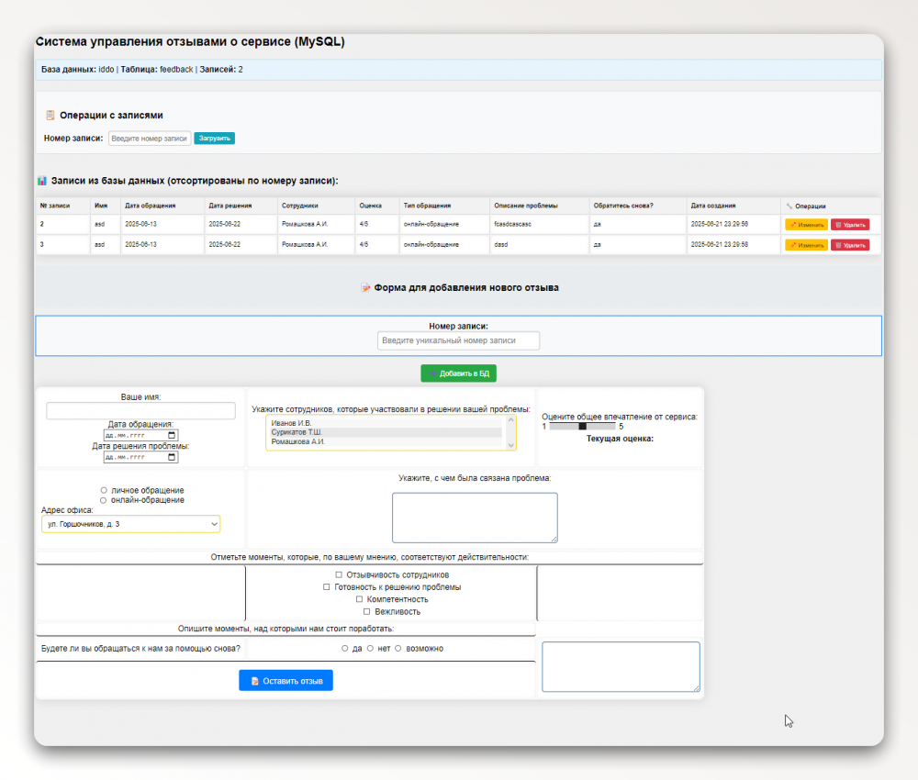Viewport: 918px width, 780px height.
Task: Choose 'возможно' radio option
Action: tap(397, 648)
